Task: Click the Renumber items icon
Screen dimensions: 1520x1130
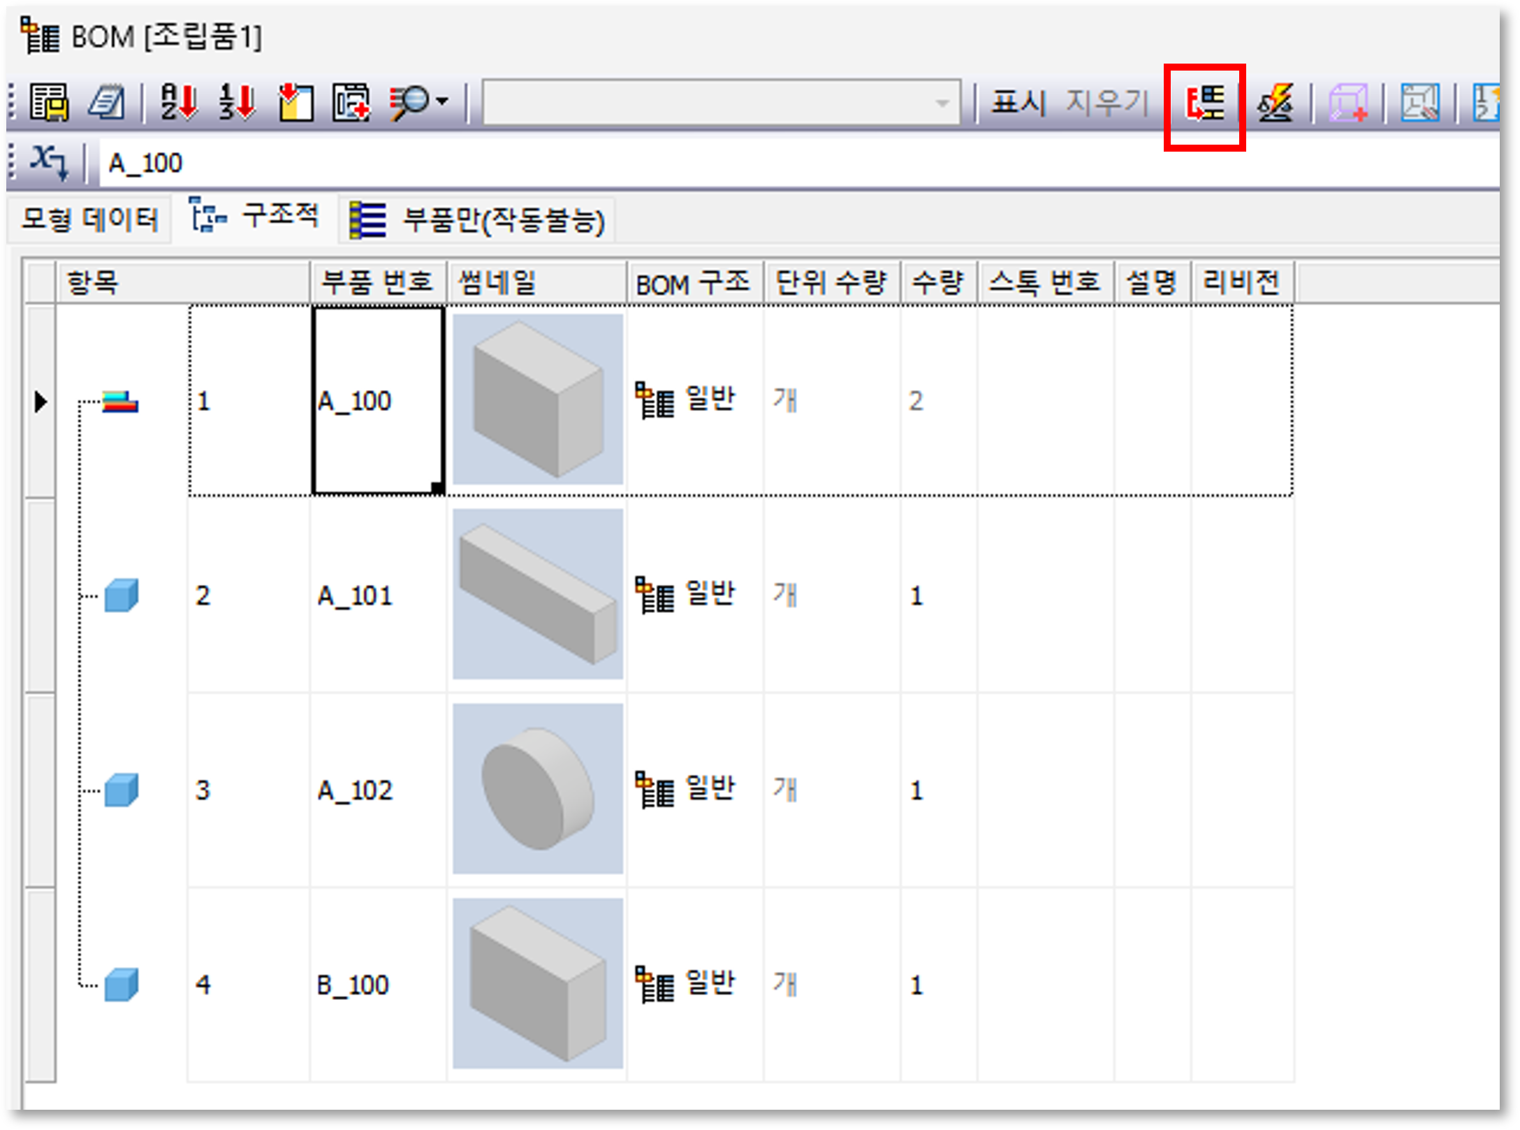Action: tap(237, 103)
